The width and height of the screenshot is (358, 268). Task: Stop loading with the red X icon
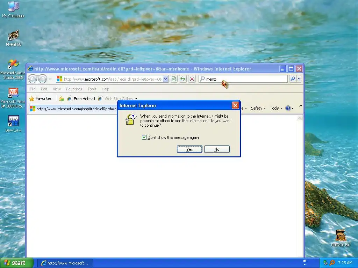[192, 79]
